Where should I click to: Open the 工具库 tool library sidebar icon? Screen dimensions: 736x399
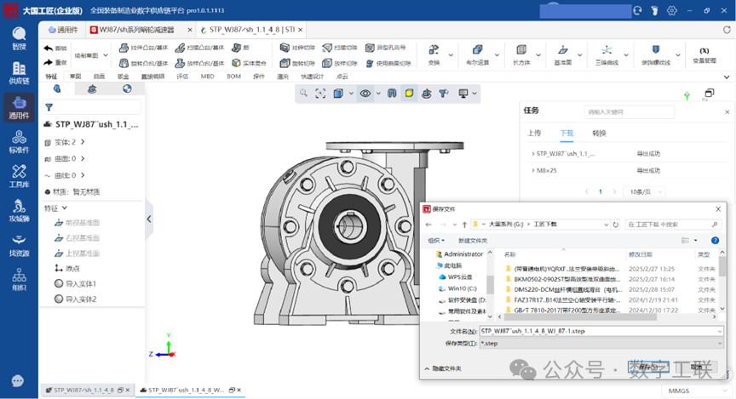click(19, 176)
